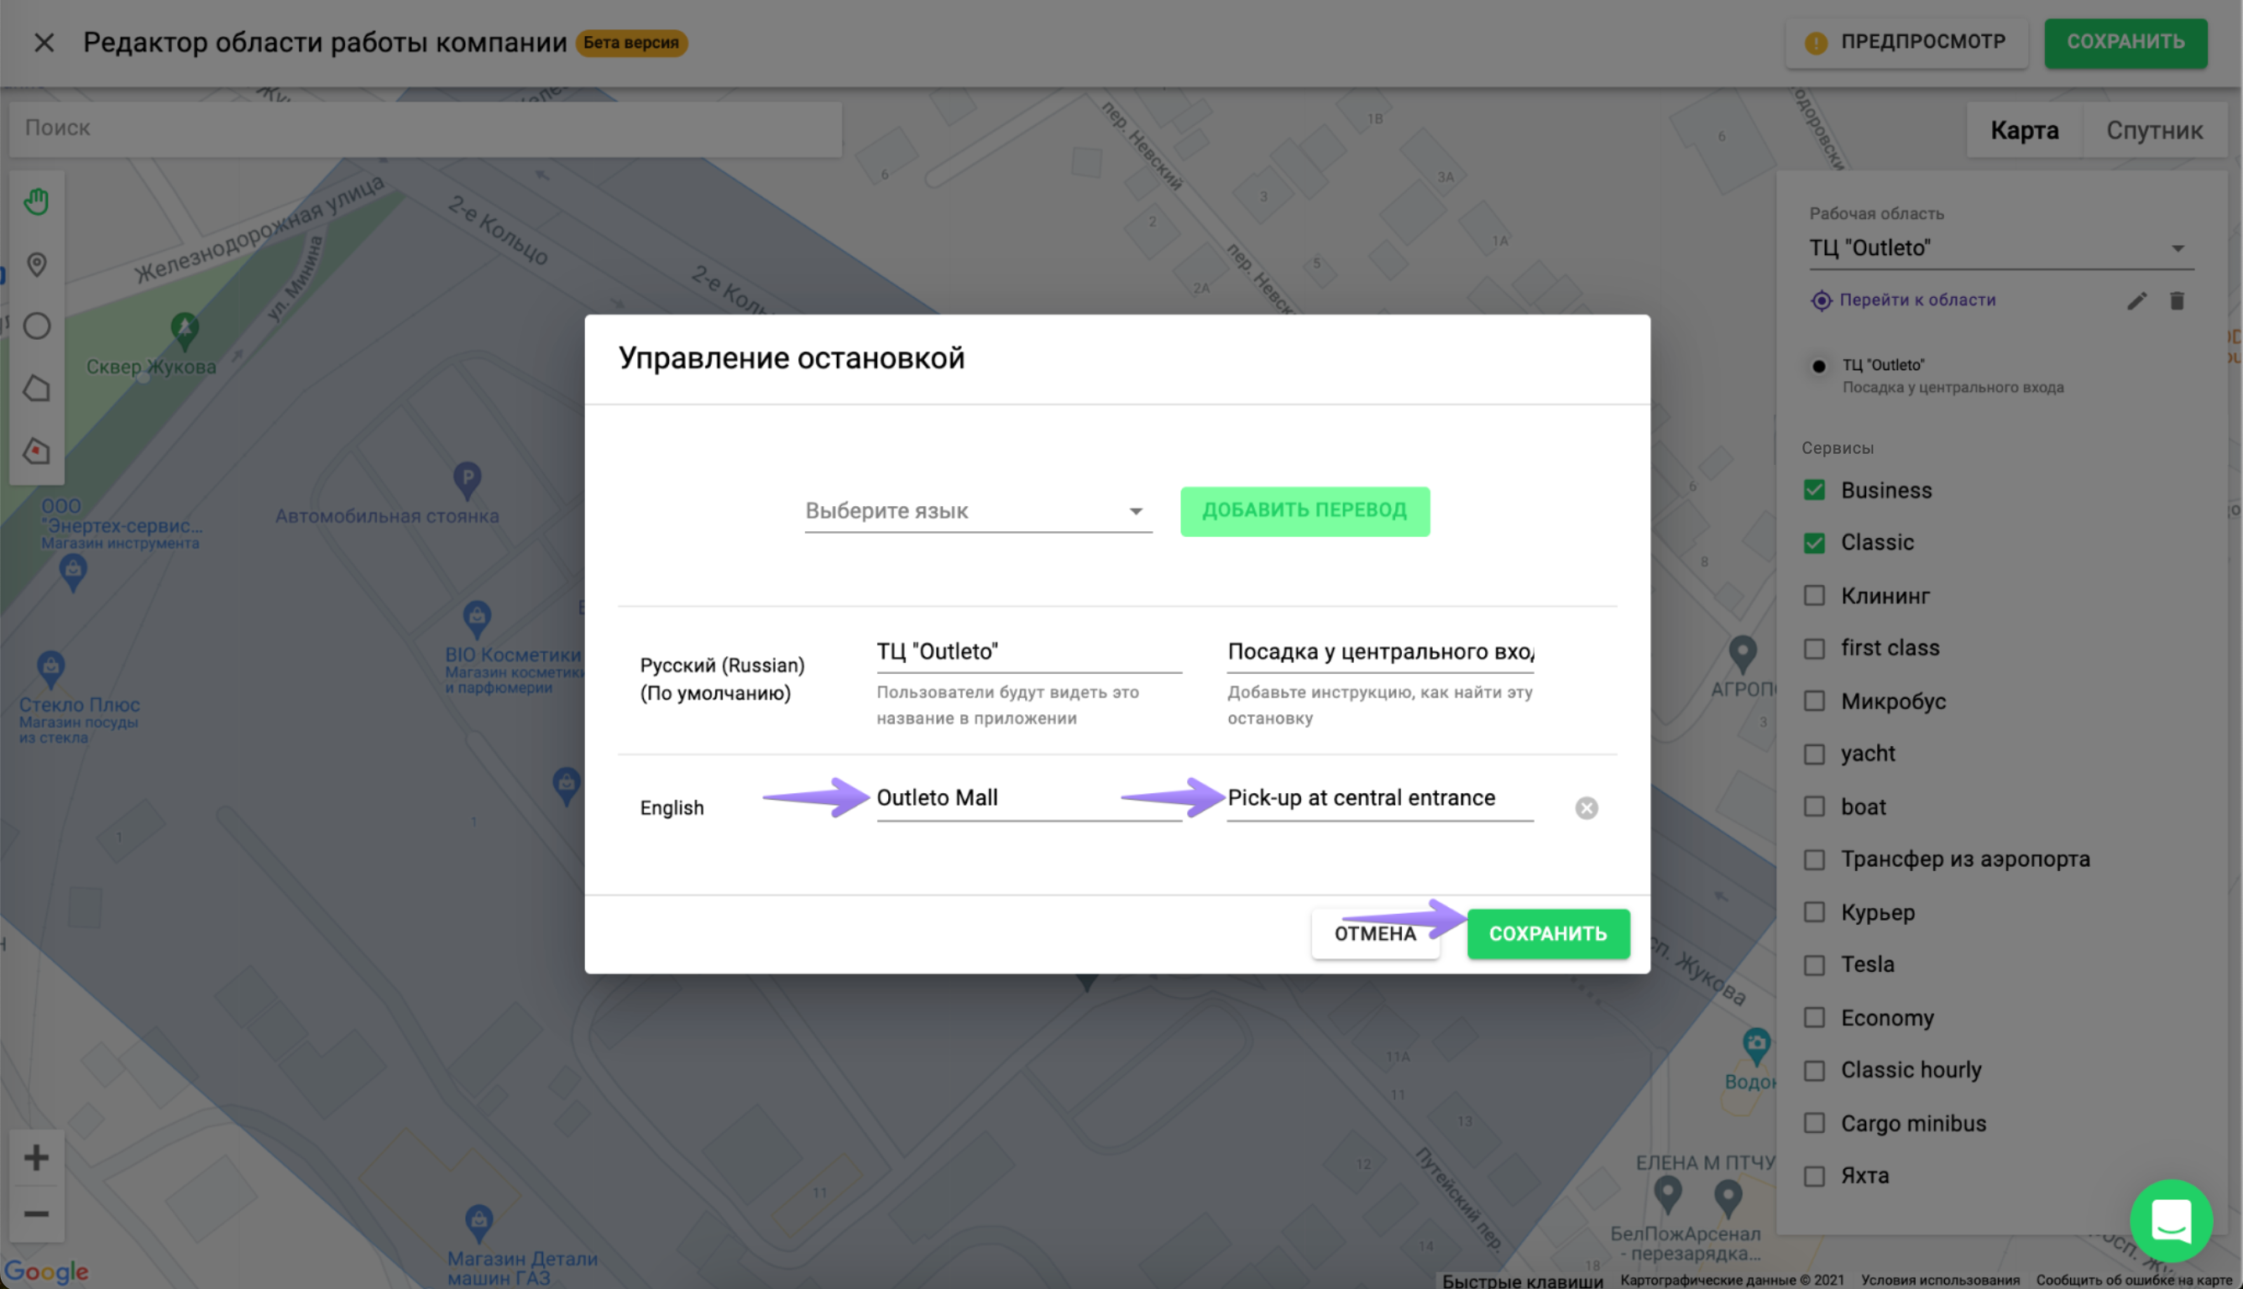Click the trash delete area icon
Viewport: 2243px width, 1289px height.
(x=2177, y=301)
